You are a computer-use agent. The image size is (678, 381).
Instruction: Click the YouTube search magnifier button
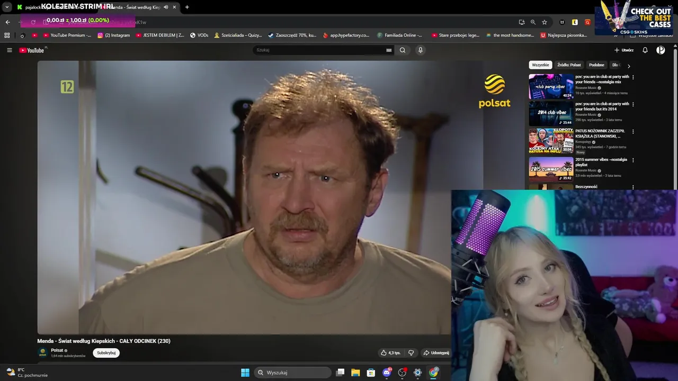403,50
